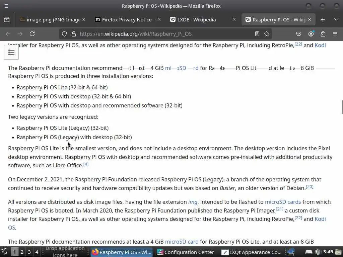This screenshot has width=343, height=257.
Task: Click "Raspberry Pi OS Lite (Legacy) (32-bit)" bullet
Action: point(63,128)
